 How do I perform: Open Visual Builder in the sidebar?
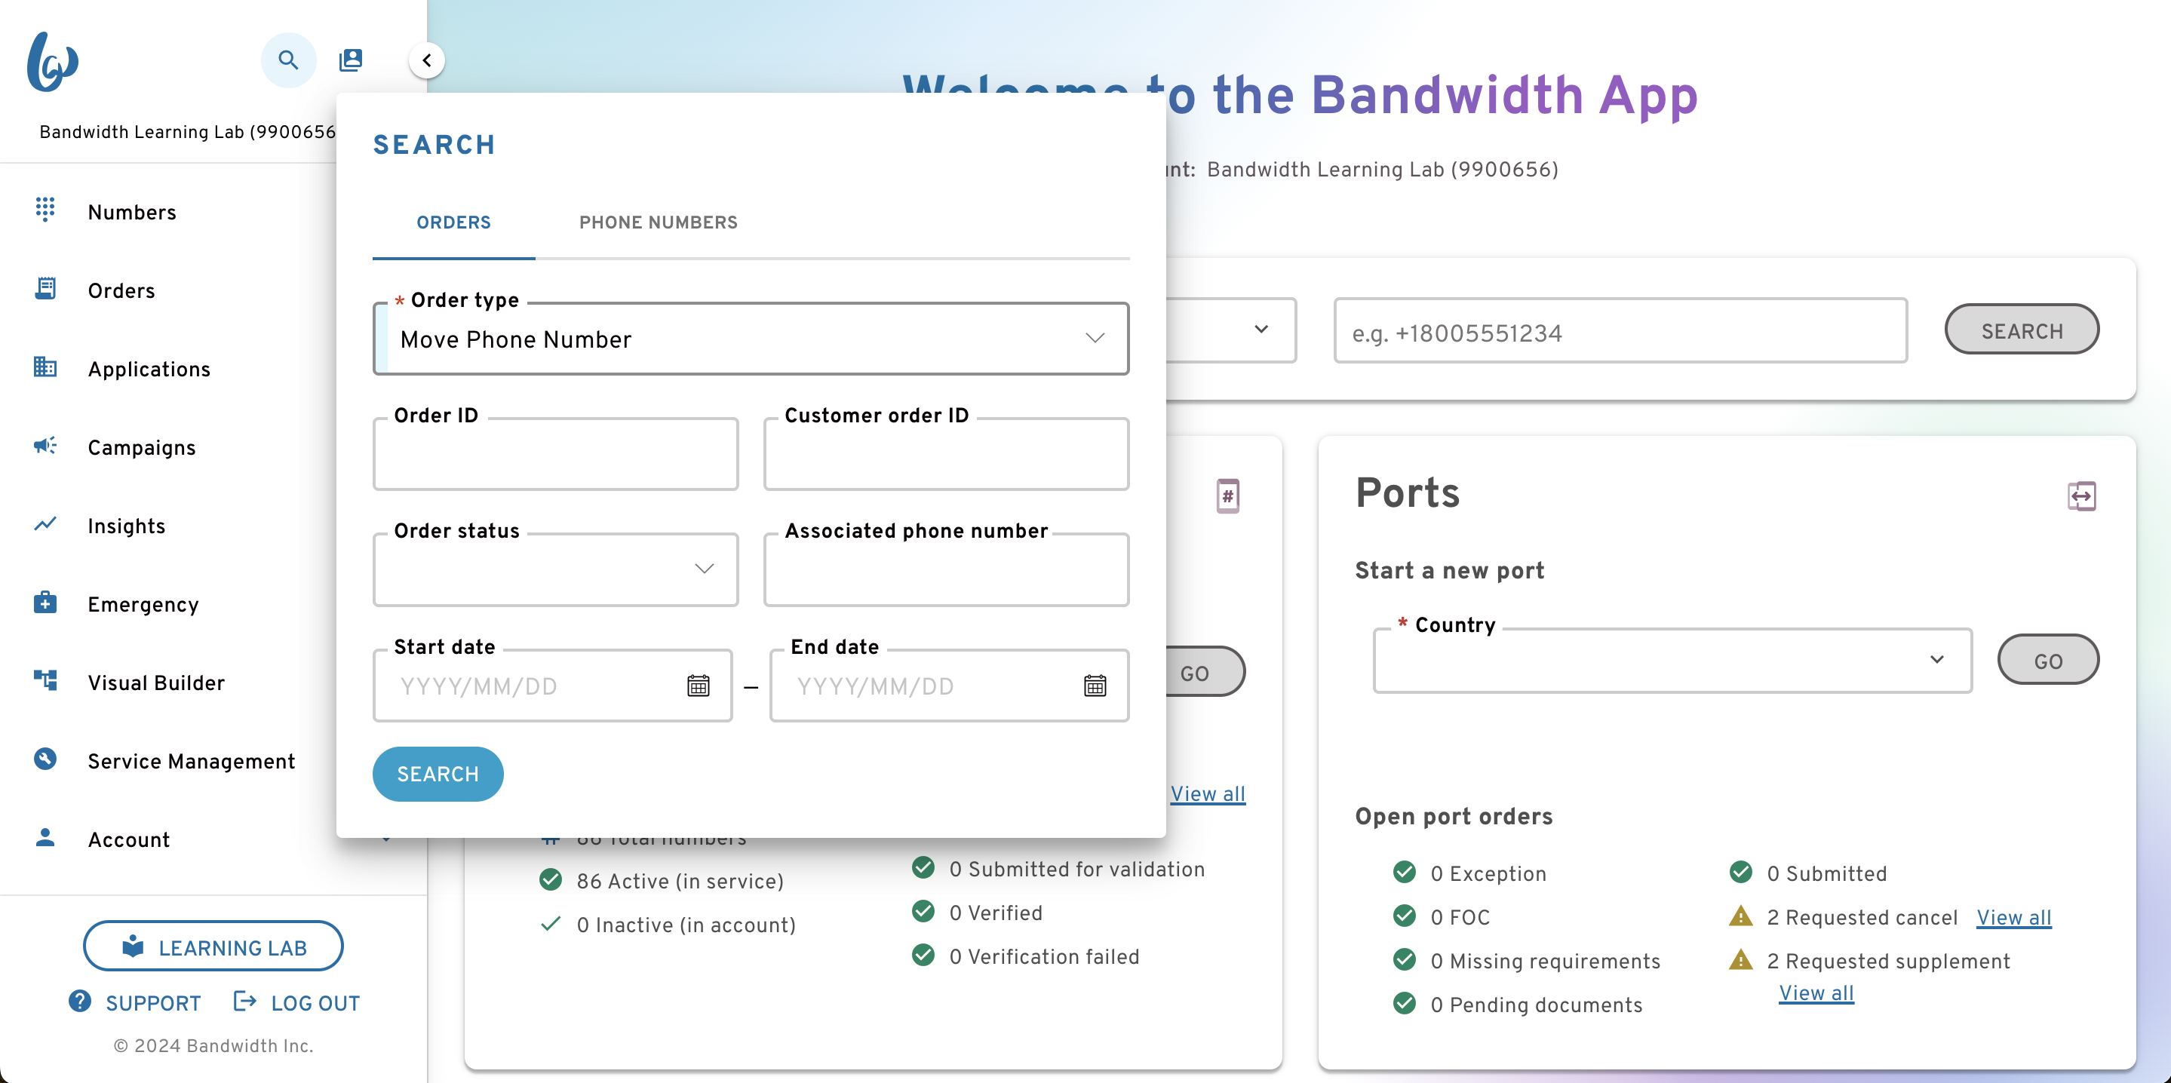pyautogui.click(x=156, y=682)
